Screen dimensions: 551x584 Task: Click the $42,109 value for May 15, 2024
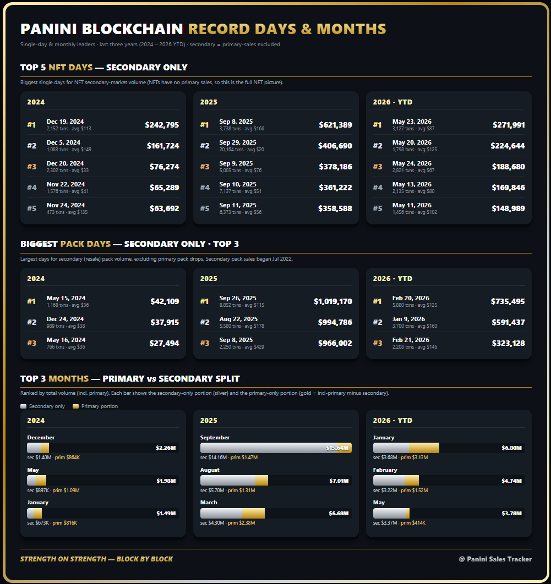tap(165, 301)
